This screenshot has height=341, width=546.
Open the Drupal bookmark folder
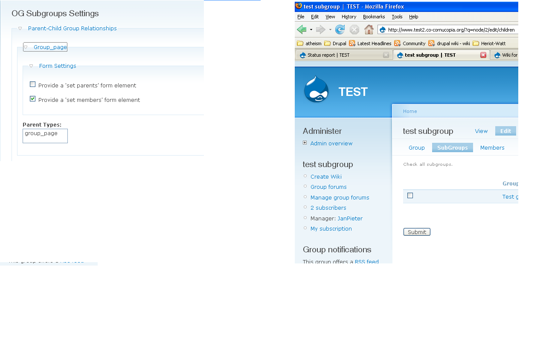pyautogui.click(x=335, y=43)
